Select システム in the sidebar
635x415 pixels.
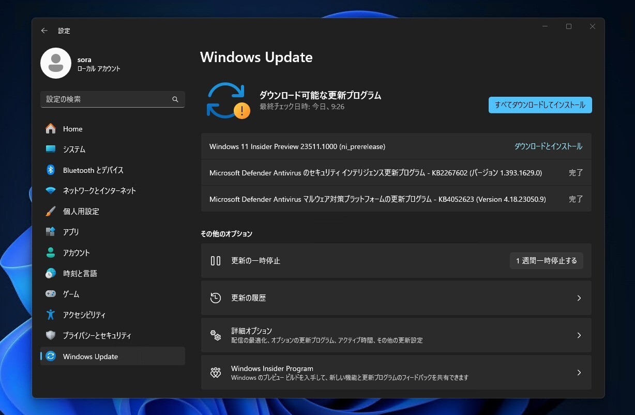[x=50, y=149]
